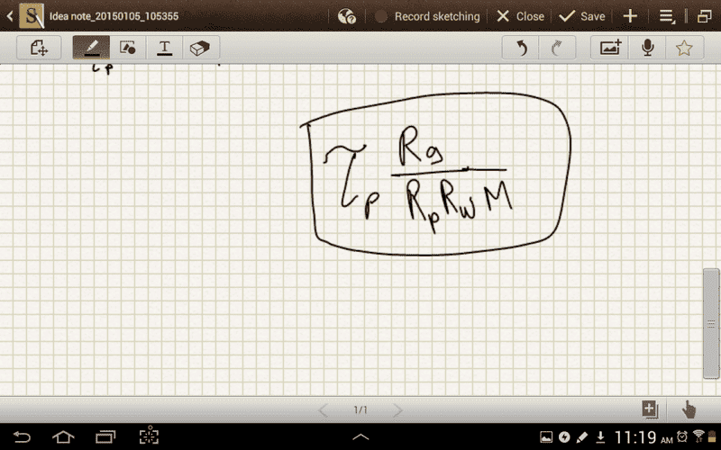Save the note
721x450 pixels.
point(582,16)
